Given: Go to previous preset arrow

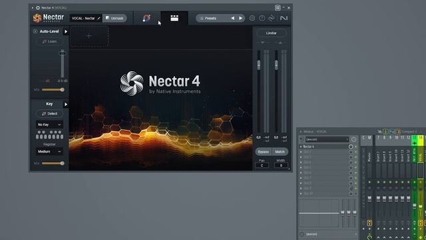Looking at the screenshot, I should coord(233,18).
